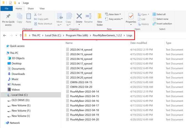Click the Paste icon in ribbon
Screen dimensions: 186x128
[28, 17]
